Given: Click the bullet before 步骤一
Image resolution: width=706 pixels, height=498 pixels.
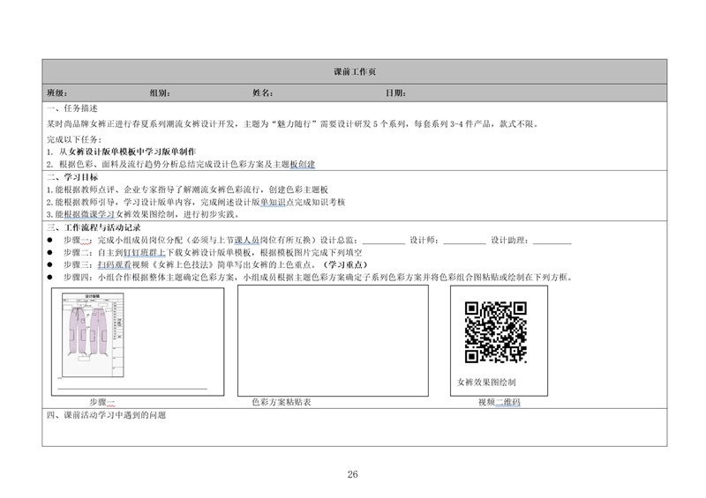Looking at the screenshot, I should 49,241.
